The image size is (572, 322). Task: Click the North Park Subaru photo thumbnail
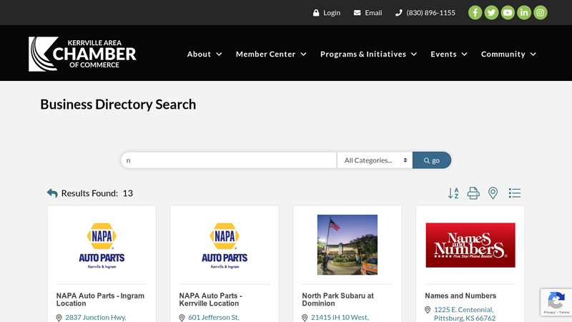(x=347, y=245)
